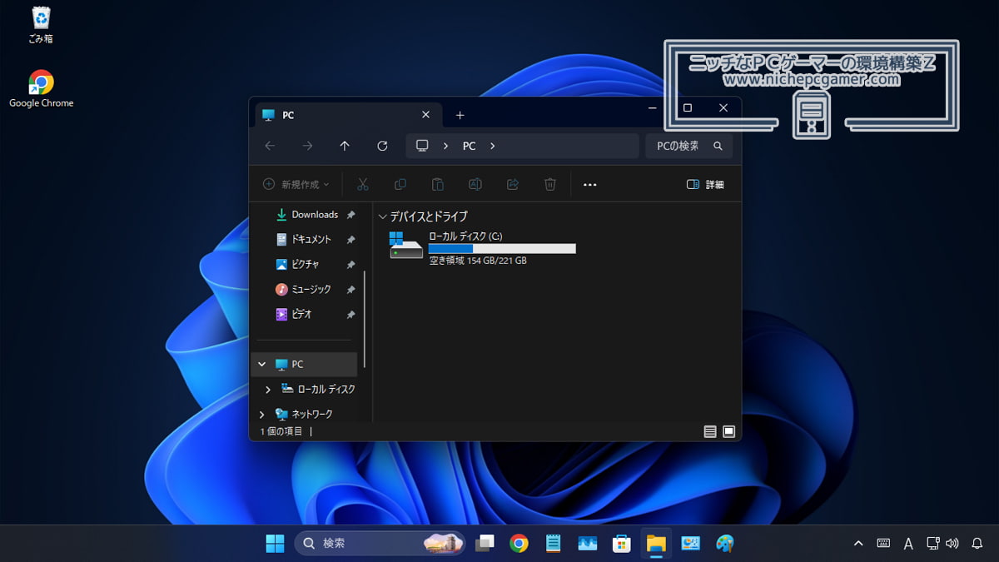
Task: Click the Delete trash icon
Action: [550, 184]
